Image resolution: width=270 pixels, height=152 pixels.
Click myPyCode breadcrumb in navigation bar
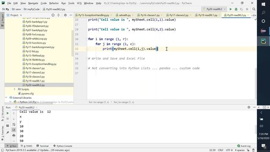(32, 9)
